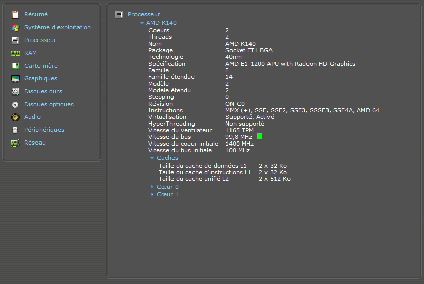Click the Processeur chip icon in the sidebar
This screenshot has width=424, height=284.
pyautogui.click(x=15, y=40)
